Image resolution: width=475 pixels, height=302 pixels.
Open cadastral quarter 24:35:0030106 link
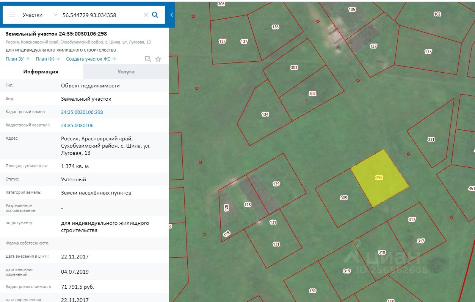(77, 125)
